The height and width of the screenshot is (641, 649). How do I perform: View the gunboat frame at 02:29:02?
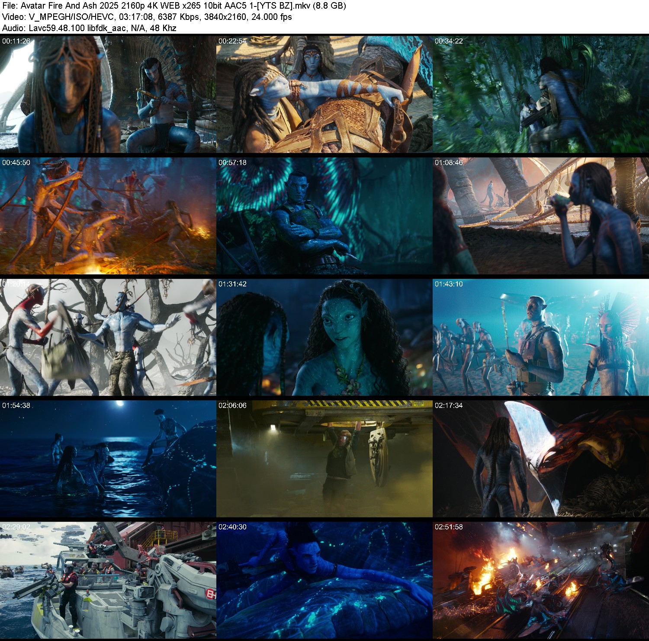pyautogui.click(x=108, y=580)
